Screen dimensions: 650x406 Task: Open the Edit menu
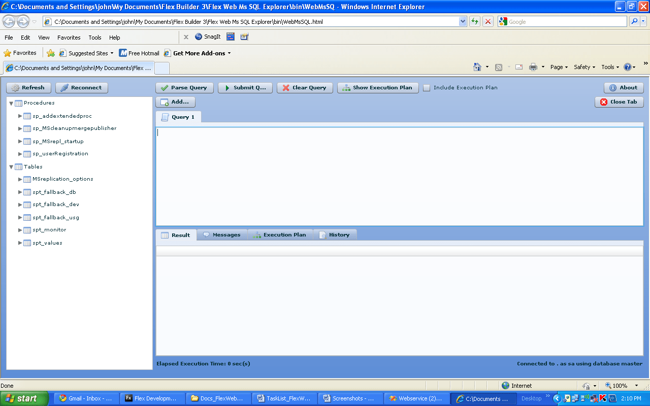click(25, 38)
